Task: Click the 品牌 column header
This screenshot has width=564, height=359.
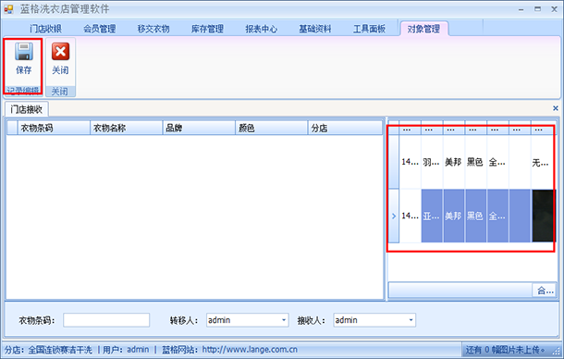Action: [x=199, y=128]
